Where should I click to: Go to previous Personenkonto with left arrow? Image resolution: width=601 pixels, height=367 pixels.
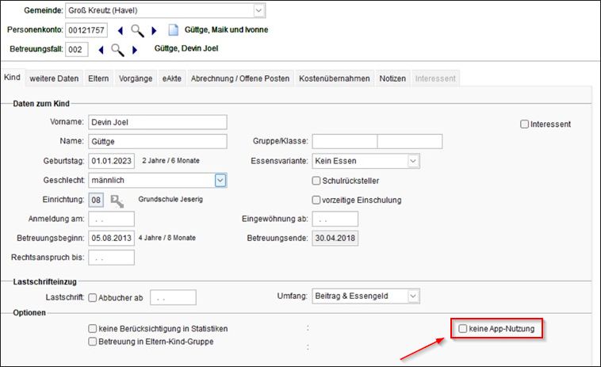tap(121, 30)
